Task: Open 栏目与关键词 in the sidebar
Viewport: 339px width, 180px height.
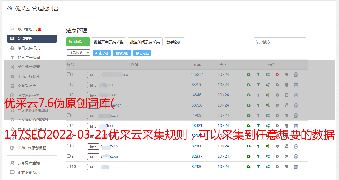Action: 29,57
